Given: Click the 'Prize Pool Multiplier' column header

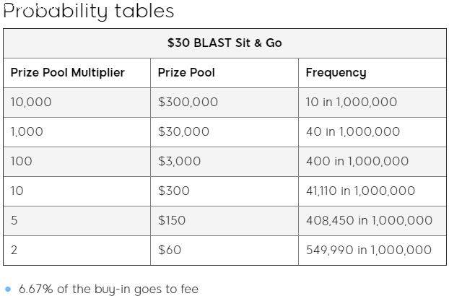Looking at the screenshot, I should pos(68,72).
